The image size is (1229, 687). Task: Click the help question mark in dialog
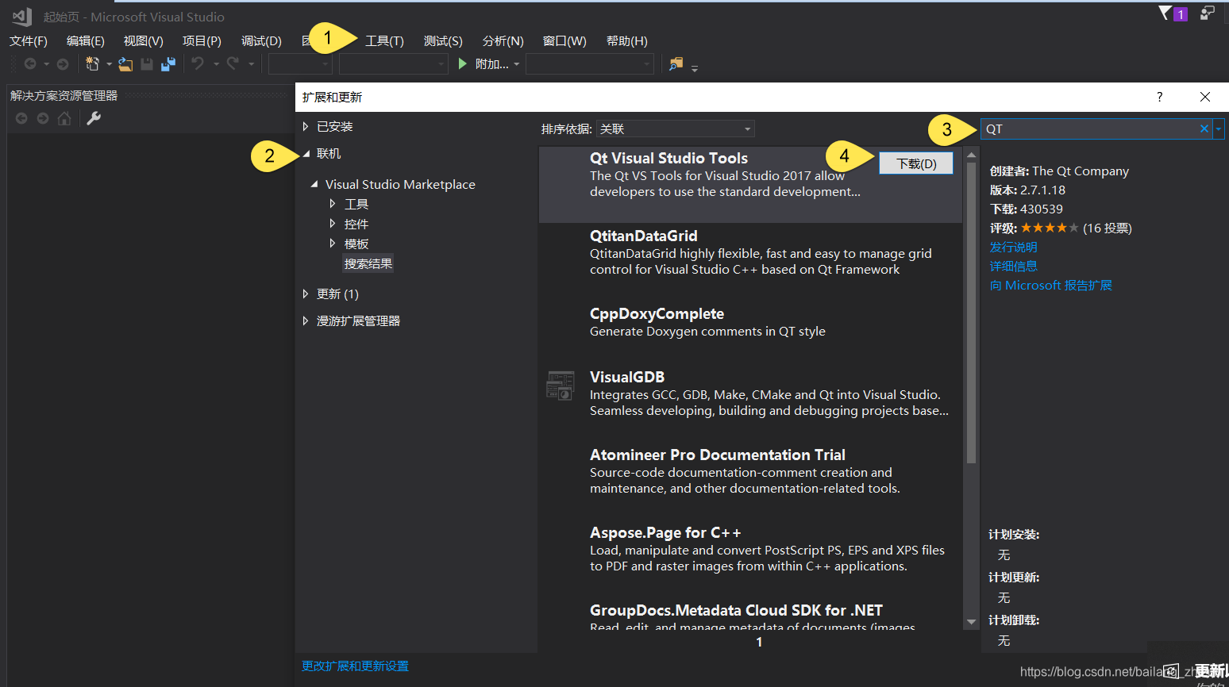point(1160,97)
